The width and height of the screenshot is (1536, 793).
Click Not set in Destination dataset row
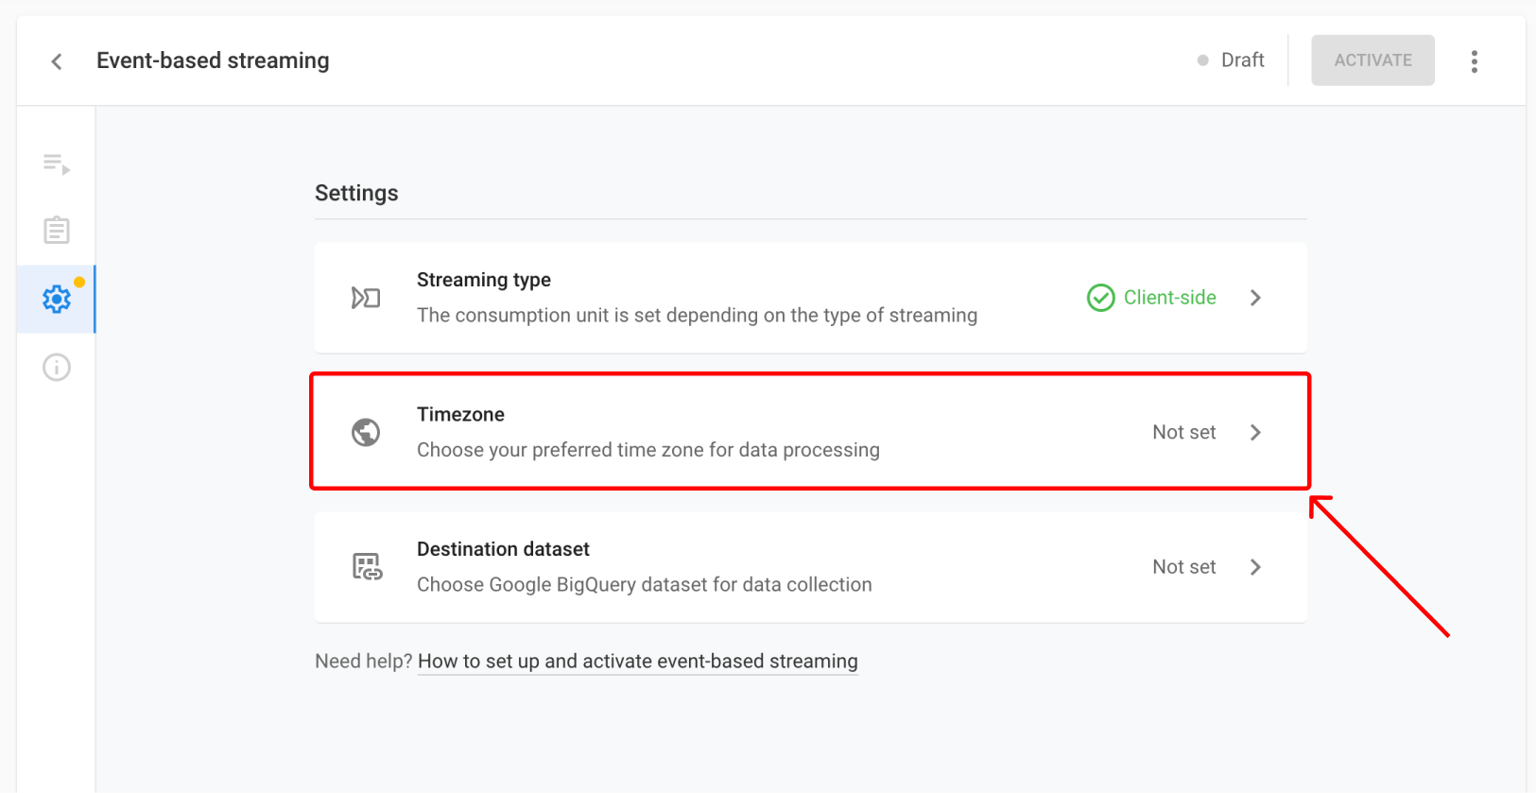1184,567
